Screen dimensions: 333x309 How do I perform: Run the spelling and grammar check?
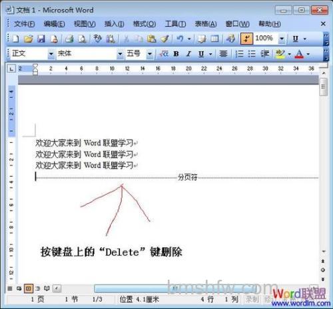tap(97, 39)
